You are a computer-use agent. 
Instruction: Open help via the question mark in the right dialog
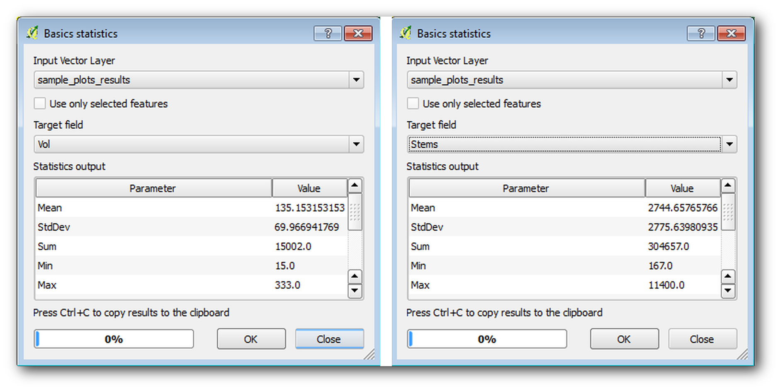coord(701,33)
